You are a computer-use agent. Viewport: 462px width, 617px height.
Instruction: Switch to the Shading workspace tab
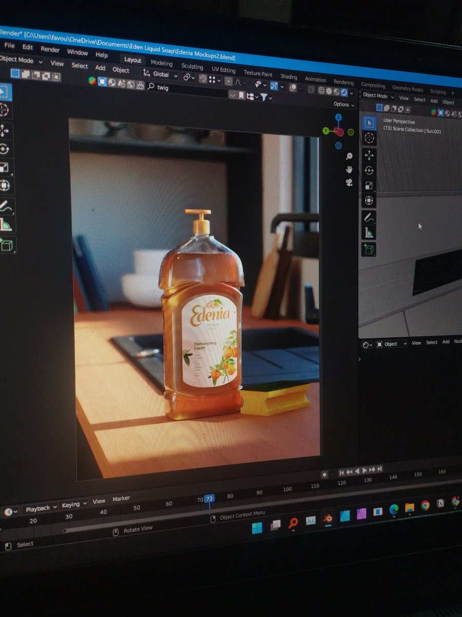pos(288,77)
